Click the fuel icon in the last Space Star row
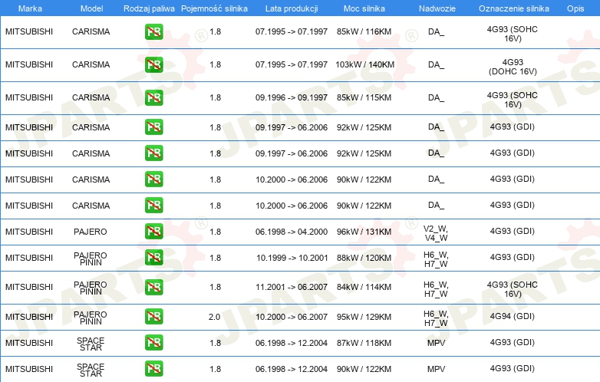 (x=153, y=369)
